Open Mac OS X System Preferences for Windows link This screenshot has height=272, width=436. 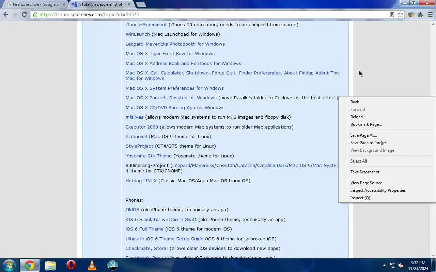pos(174,88)
